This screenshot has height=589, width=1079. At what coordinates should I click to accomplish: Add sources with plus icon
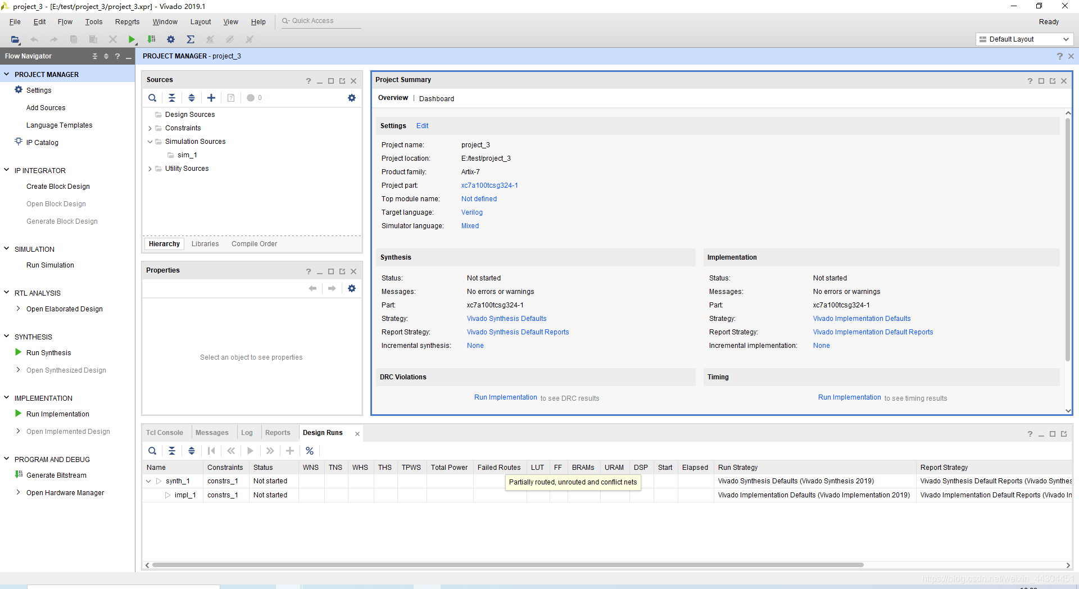point(211,98)
